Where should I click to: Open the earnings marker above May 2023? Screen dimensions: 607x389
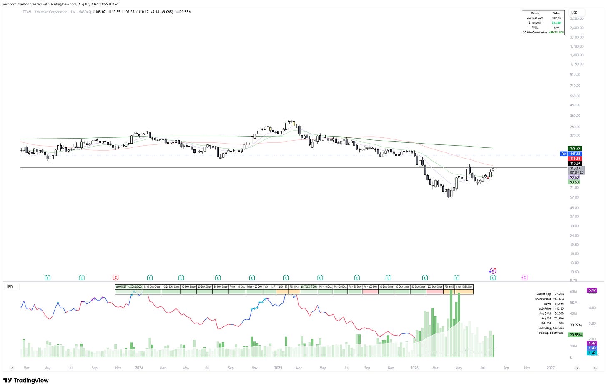click(48, 278)
